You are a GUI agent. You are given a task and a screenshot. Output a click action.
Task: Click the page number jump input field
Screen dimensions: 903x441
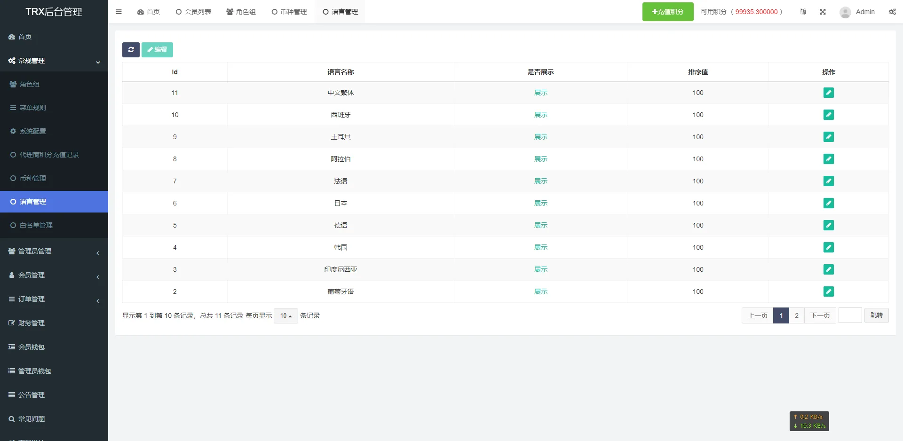coord(850,315)
